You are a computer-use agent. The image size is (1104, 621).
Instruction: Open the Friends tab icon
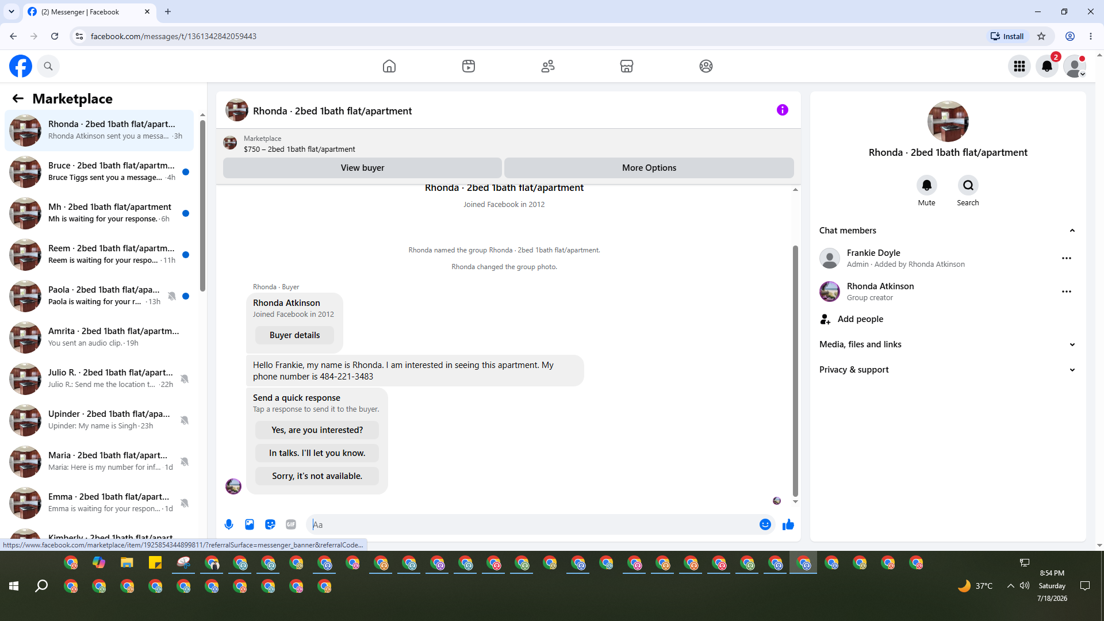point(548,66)
